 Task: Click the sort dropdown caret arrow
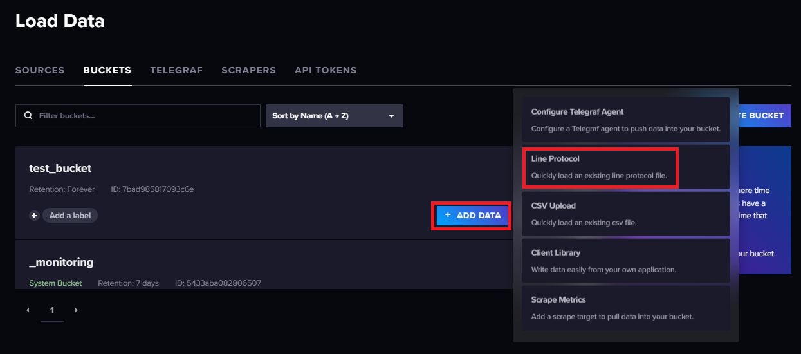(x=391, y=116)
